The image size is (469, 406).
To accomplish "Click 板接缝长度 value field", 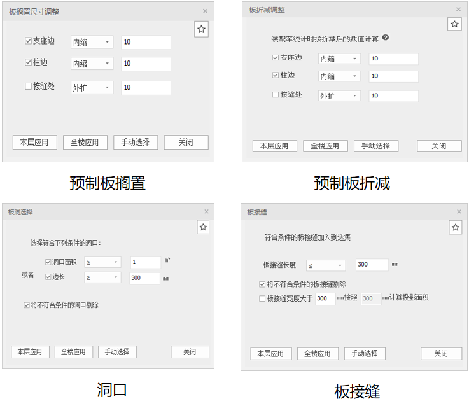I will coord(372,265).
